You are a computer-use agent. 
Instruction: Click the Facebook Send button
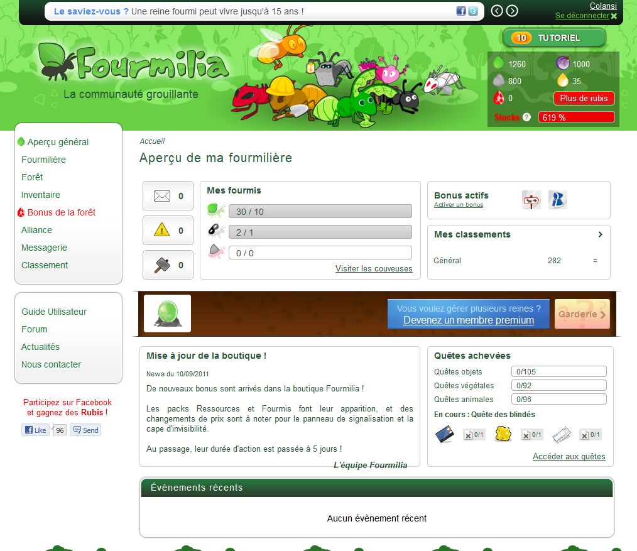pos(85,430)
